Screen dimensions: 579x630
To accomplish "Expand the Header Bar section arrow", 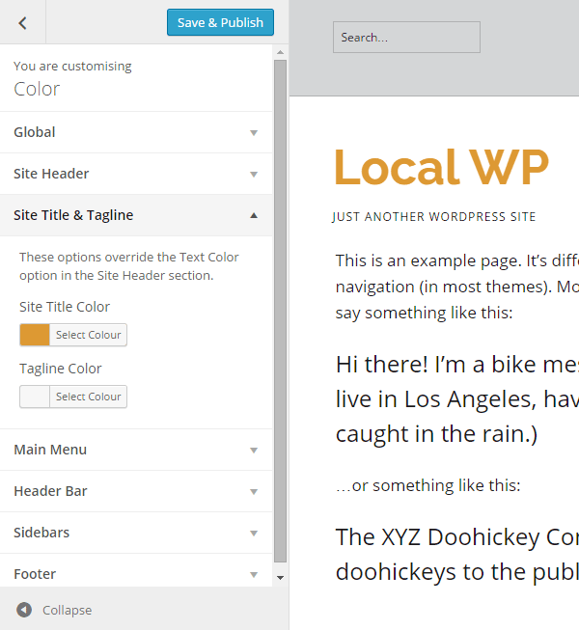I will [x=254, y=491].
